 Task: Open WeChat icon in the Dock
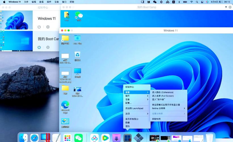click(x=78, y=138)
